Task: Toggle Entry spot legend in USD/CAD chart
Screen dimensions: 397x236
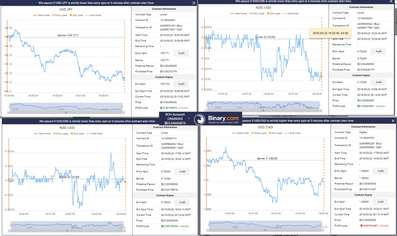Action: pos(259,133)
